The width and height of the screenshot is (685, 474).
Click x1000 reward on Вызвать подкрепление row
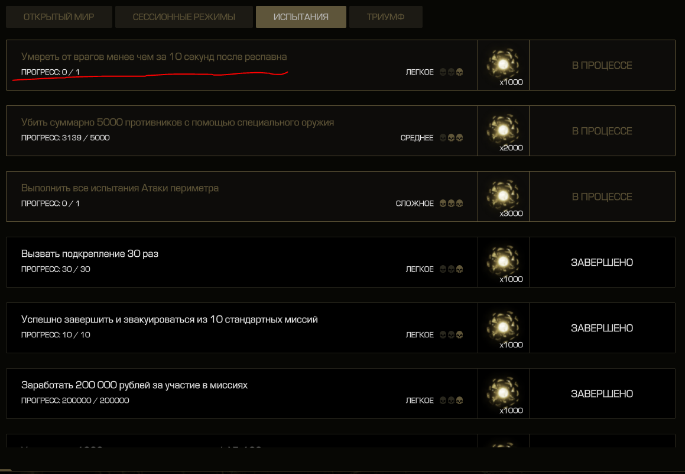point(511,279)
